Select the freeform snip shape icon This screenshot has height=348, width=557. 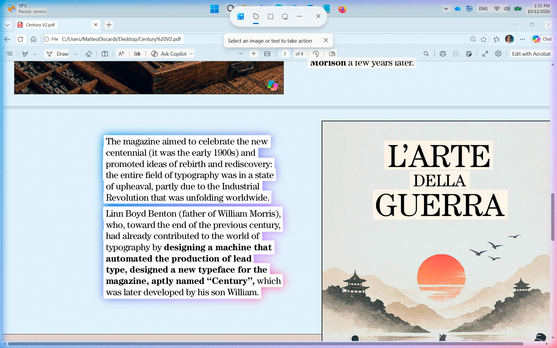coord(256,16)
